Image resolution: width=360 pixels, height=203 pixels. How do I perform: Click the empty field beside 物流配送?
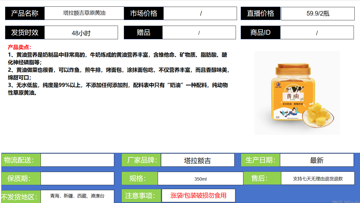77,160
